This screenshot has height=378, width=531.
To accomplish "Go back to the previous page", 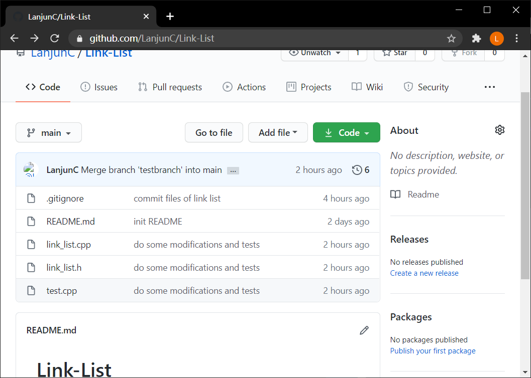I will pyautogui.click(x=14, y=38).
